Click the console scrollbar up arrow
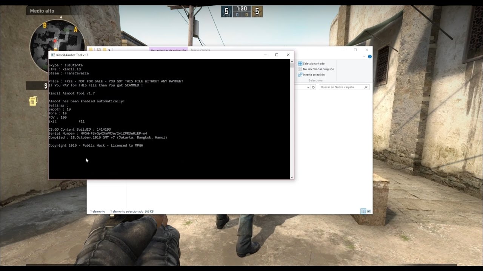Image resolution: width=483 pixels, height=271 pixels. [292, 61]
